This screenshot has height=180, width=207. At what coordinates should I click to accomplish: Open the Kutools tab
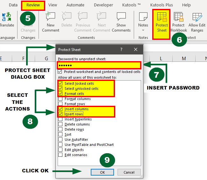click(x=131, y=5)
